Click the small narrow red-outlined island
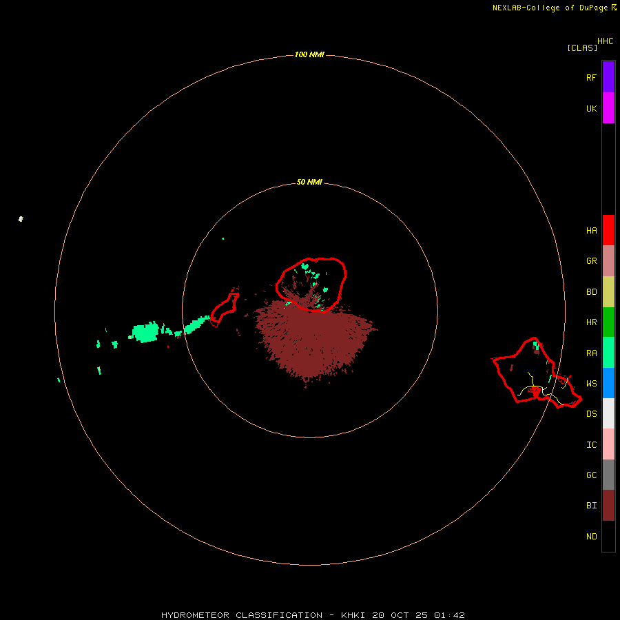620x620 pixels. coord(225,309)
